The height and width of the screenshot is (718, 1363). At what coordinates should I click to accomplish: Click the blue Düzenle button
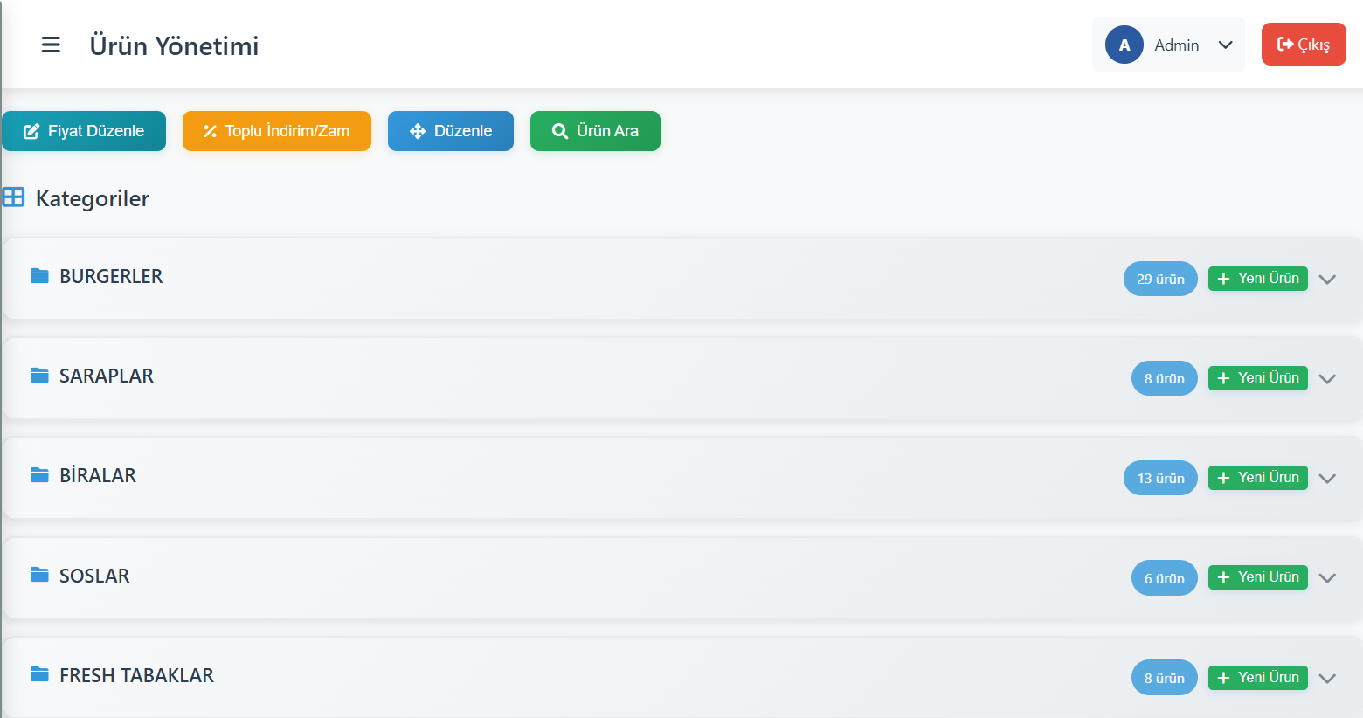click(450, 131)
